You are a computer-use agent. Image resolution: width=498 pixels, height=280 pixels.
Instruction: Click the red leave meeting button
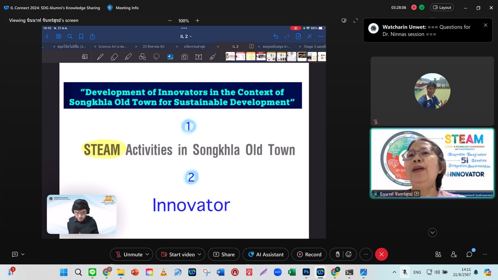click(381, 254)
